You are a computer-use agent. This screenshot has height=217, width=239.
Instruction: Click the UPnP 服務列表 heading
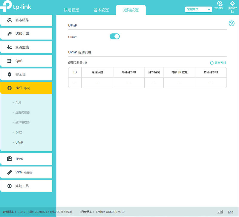[80, 53]
